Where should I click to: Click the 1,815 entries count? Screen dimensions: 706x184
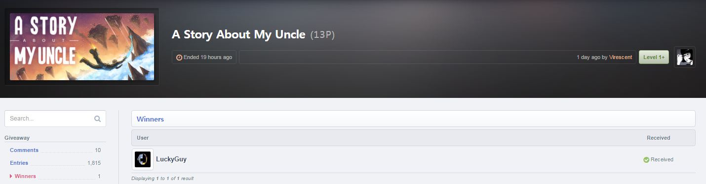click(94, 163)
